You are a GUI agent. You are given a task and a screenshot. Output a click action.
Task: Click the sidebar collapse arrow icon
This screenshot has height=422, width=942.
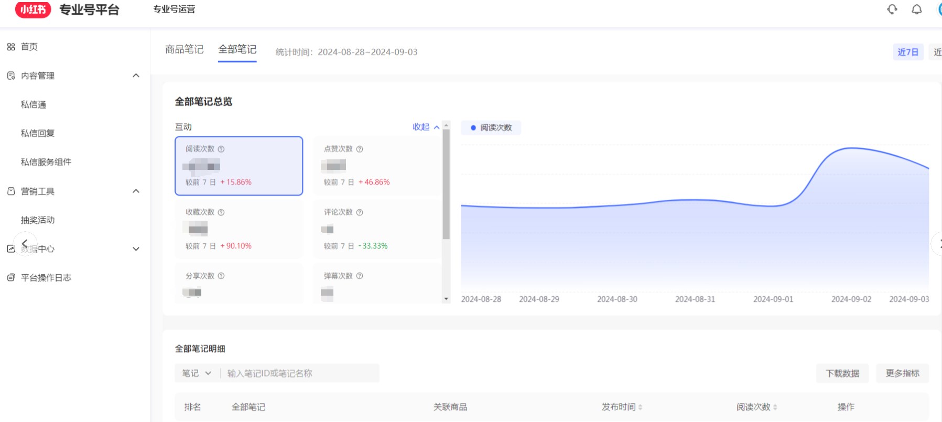point(25,244)
